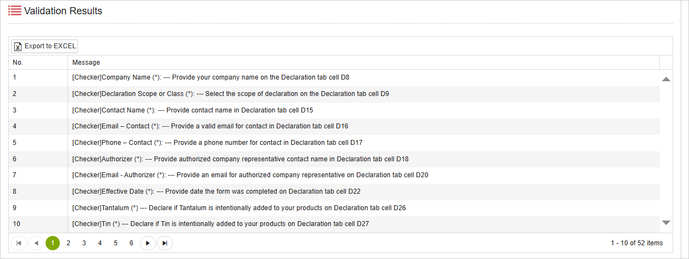Open page 6 of the results
The image size is (689, 259).
click(x=131, y=243)
